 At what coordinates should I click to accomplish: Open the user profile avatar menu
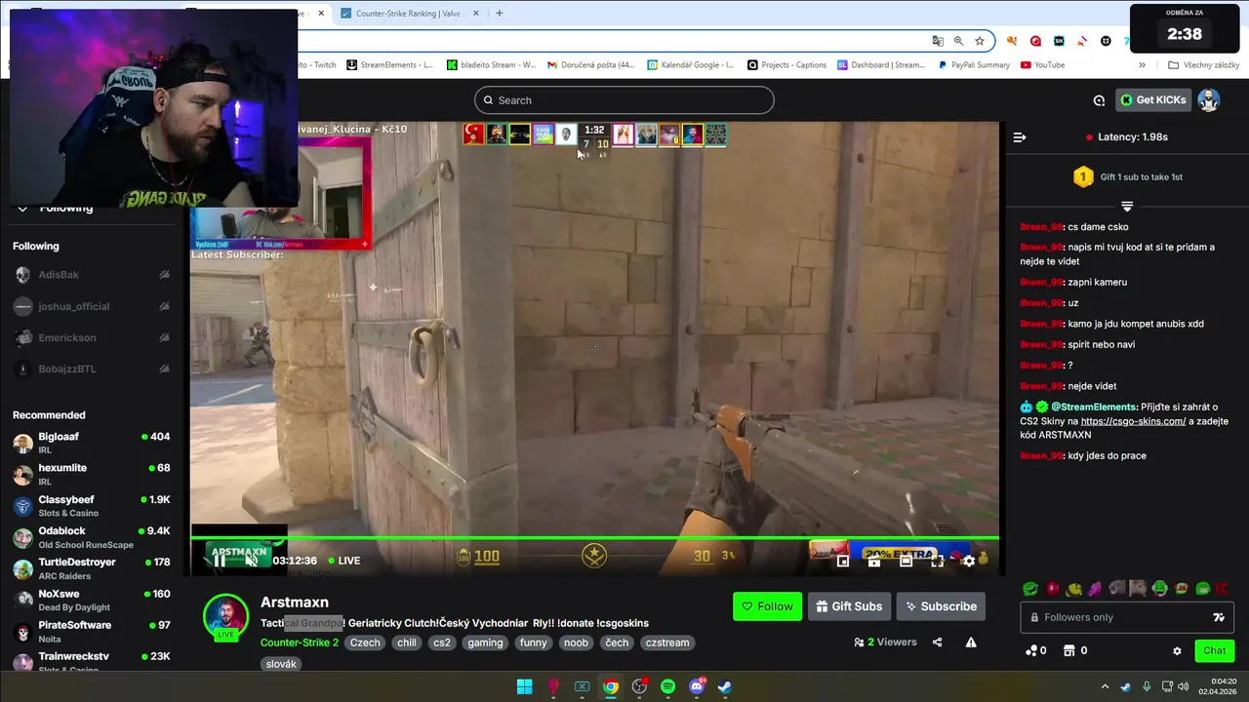(1209, 99)
